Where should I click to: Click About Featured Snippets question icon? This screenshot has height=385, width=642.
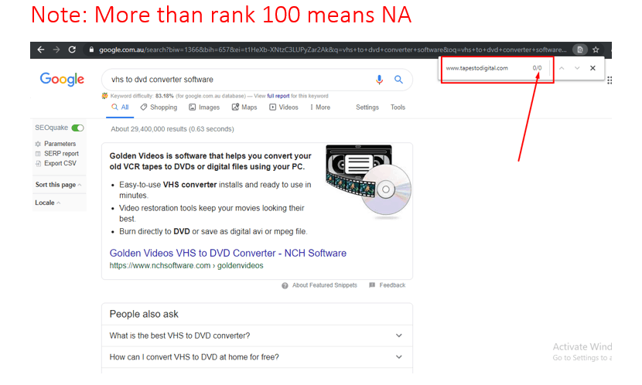[x=285, y=285]
